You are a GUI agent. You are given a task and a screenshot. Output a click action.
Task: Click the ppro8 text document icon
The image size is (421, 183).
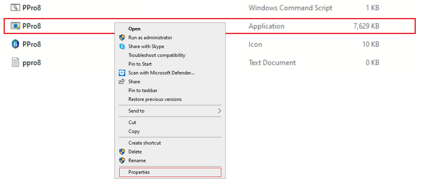pyautogui.click(x=15, y=62)
